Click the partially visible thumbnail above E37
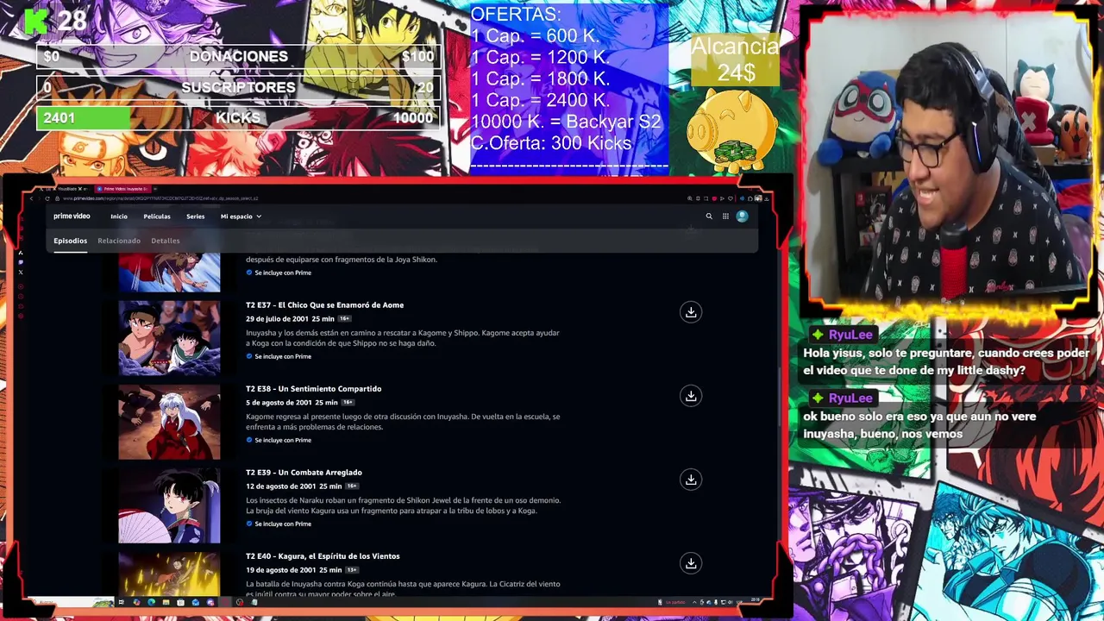Viewport: 1104px width, 621px height. [x=169, y=273]
